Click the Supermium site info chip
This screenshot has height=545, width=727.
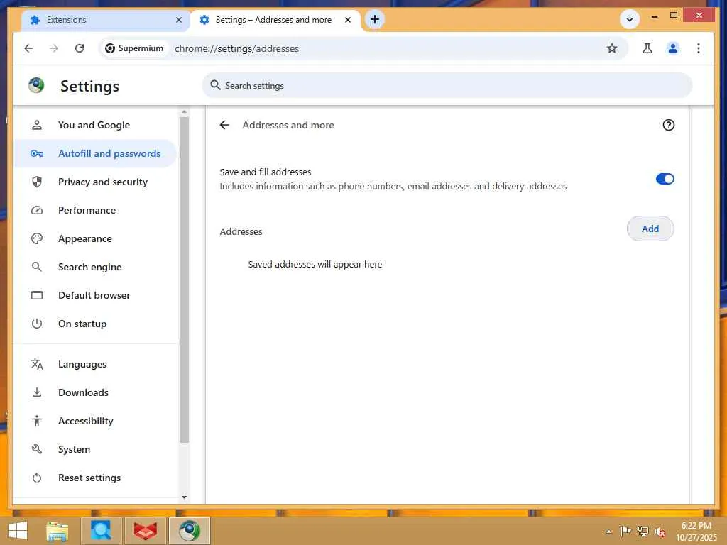click(134, 48)
